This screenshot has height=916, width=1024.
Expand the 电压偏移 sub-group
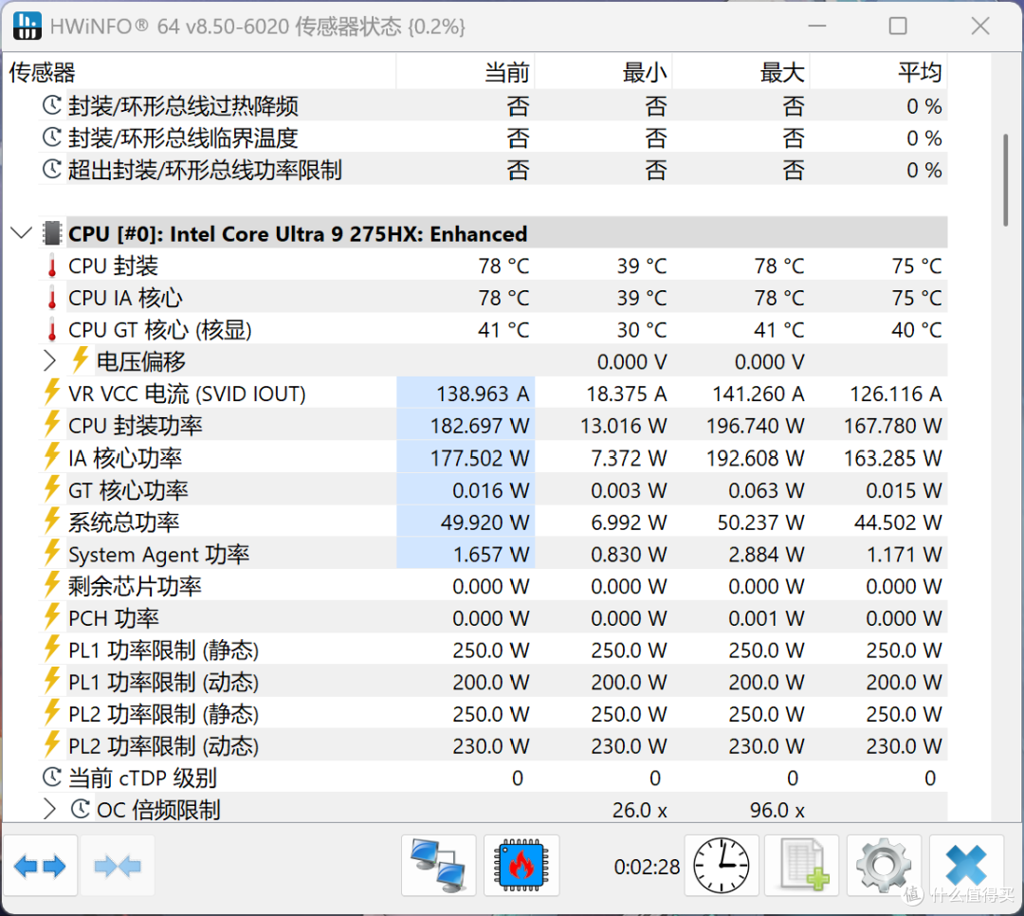tap(49, 361)
